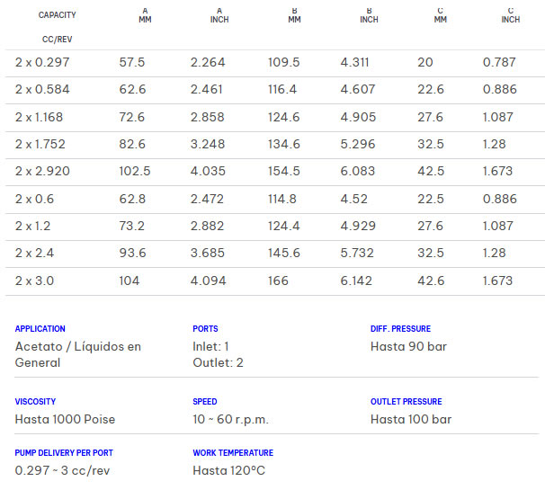This screenshot has height=490, width=545.
Task: Click the Hasta 1000 Poise text
Action: pos(65,419)
